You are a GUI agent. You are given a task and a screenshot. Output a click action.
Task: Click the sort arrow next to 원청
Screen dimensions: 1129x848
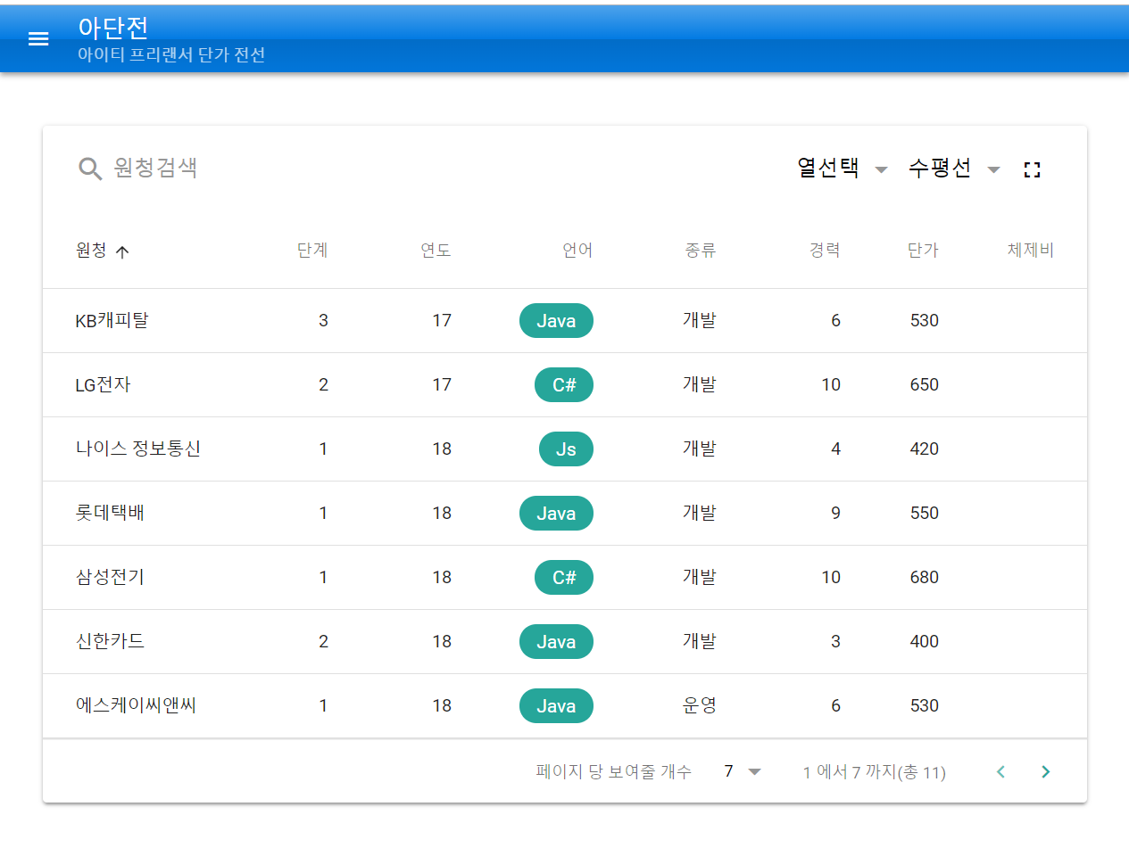(x=122, y=251)
